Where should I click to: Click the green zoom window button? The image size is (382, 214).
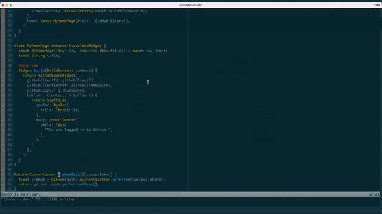pos(11,5)
